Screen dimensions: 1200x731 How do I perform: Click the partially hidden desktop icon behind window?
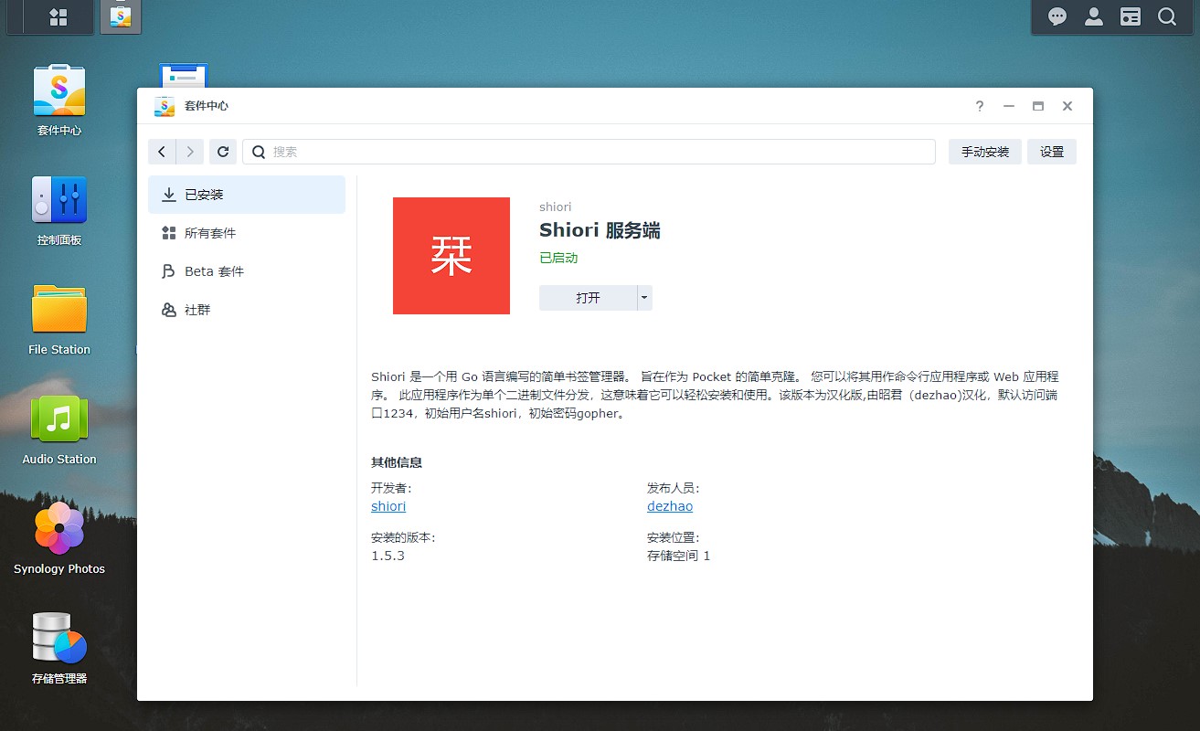click(184, 75)
